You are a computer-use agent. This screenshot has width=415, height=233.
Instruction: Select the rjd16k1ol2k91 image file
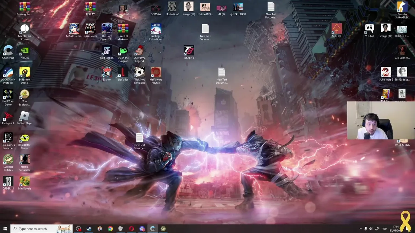[238, 9]
